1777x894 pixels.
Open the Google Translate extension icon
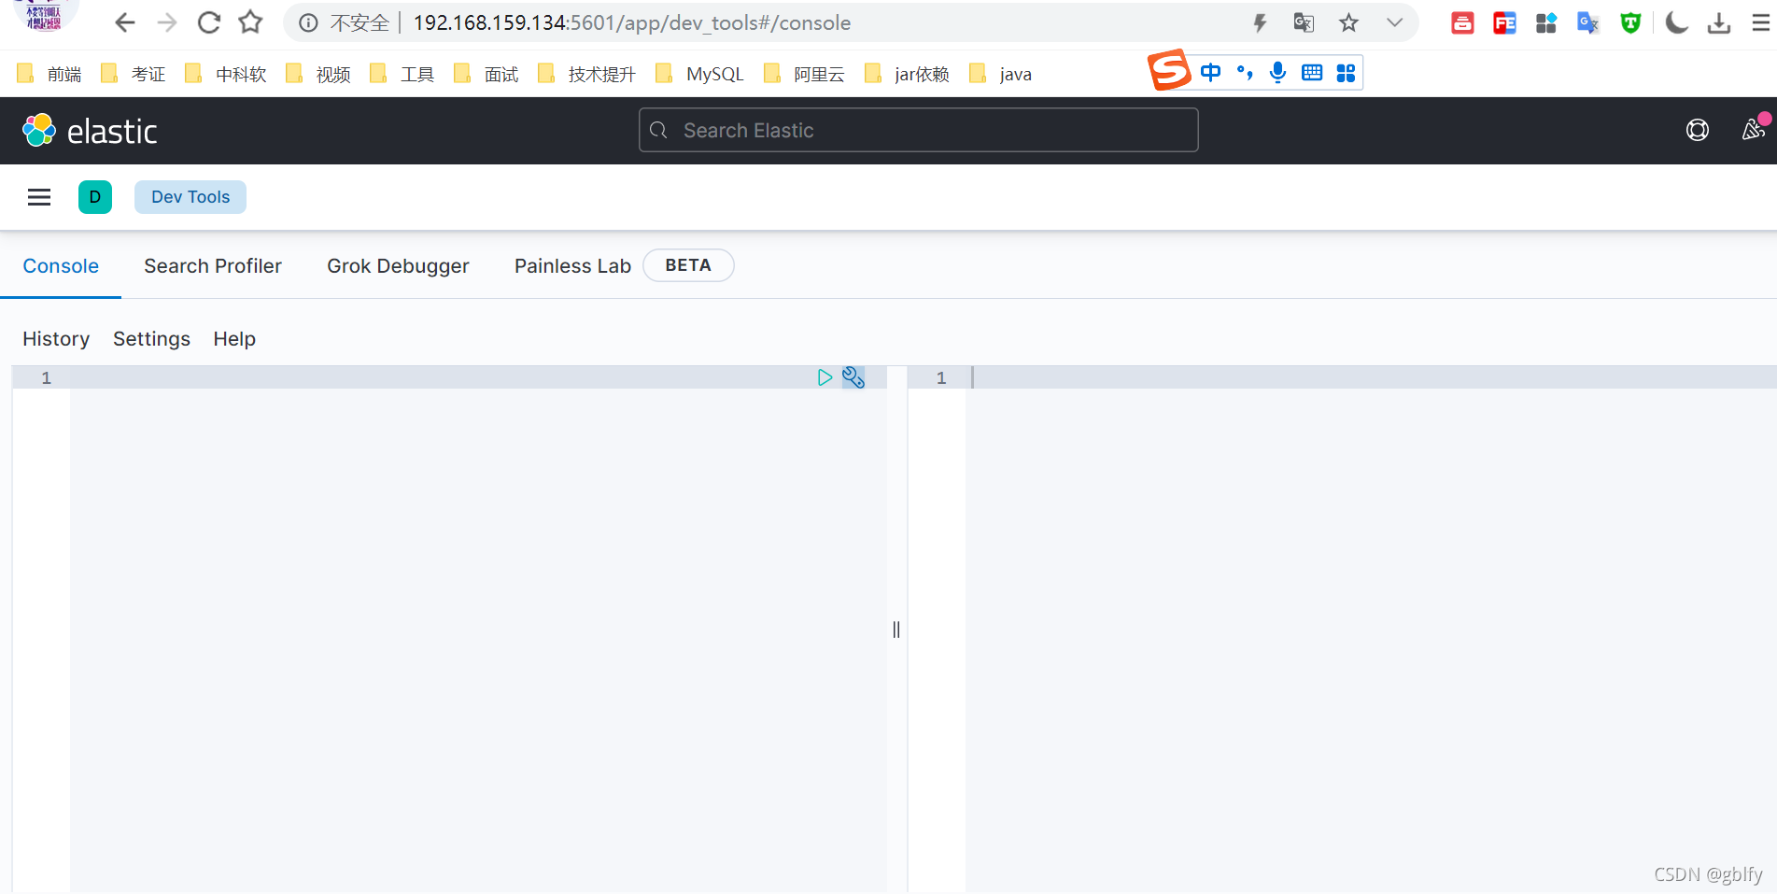[1587, 23]
